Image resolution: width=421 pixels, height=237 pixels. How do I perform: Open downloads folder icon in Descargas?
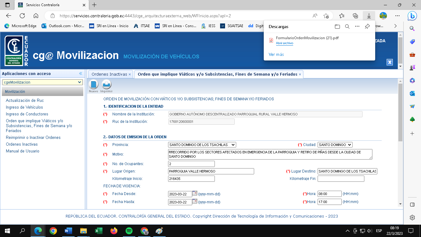(337, 27)
